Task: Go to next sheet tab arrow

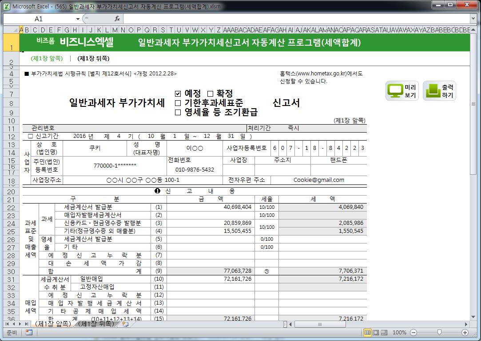Action: (20, 324)
